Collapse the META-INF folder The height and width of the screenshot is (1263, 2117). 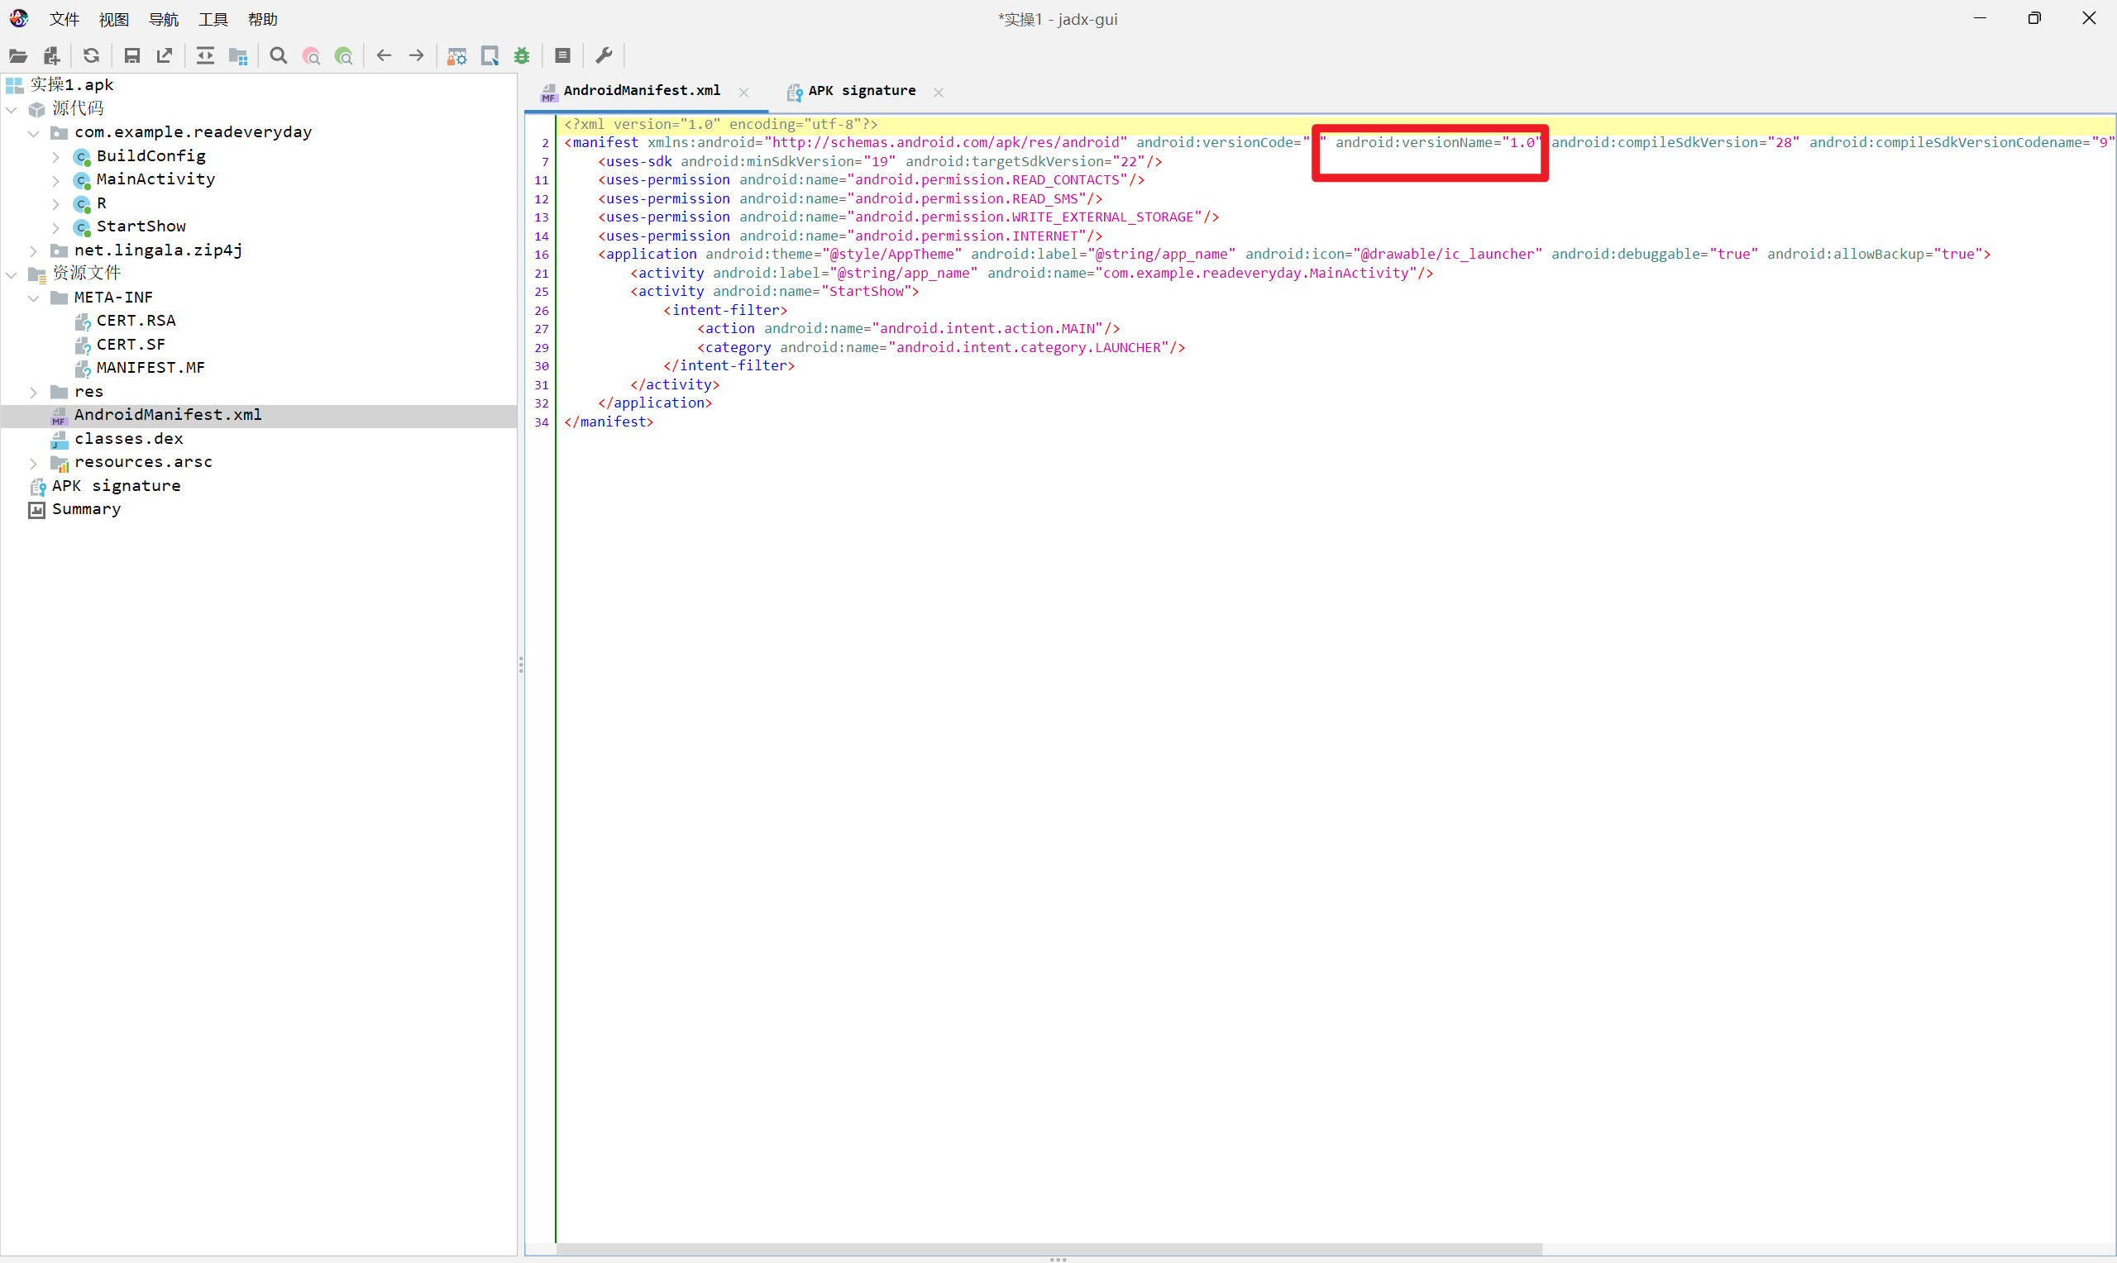point(34,298)
